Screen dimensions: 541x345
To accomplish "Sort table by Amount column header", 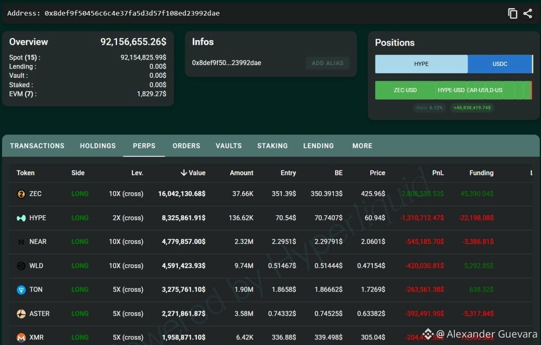I will click(242, 173).
